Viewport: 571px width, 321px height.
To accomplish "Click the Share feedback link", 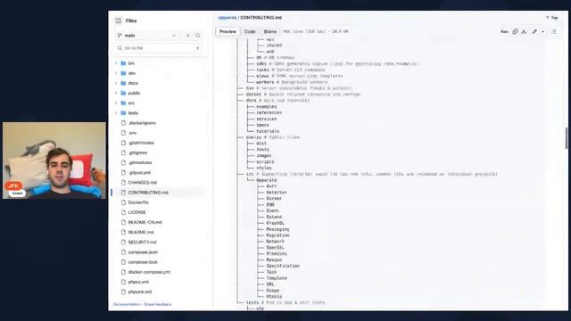I will 158,304.
